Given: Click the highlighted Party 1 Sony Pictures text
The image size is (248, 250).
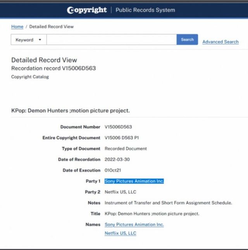Looking at the screenshot, I should [134, 181].
